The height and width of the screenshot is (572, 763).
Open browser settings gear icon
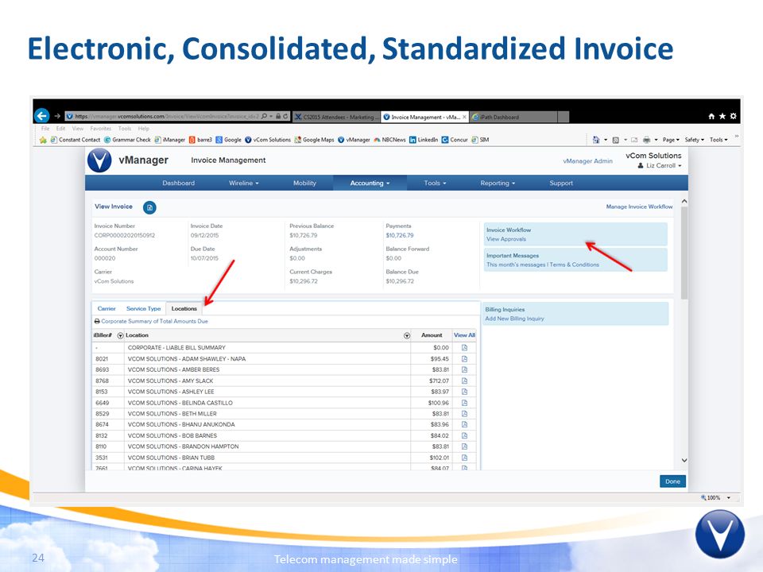734,116
